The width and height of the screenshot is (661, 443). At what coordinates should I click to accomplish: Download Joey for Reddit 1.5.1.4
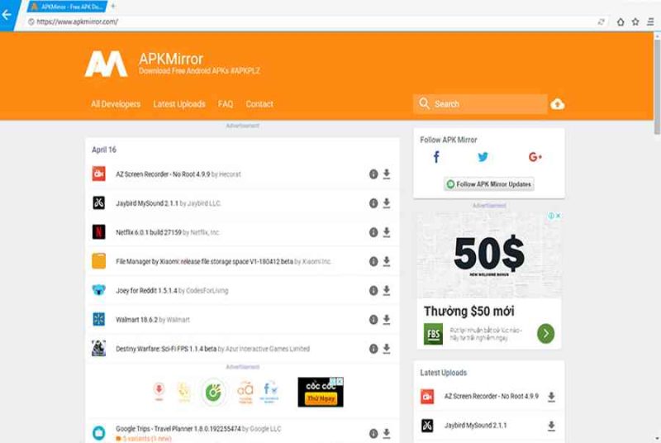pos(387,290)
